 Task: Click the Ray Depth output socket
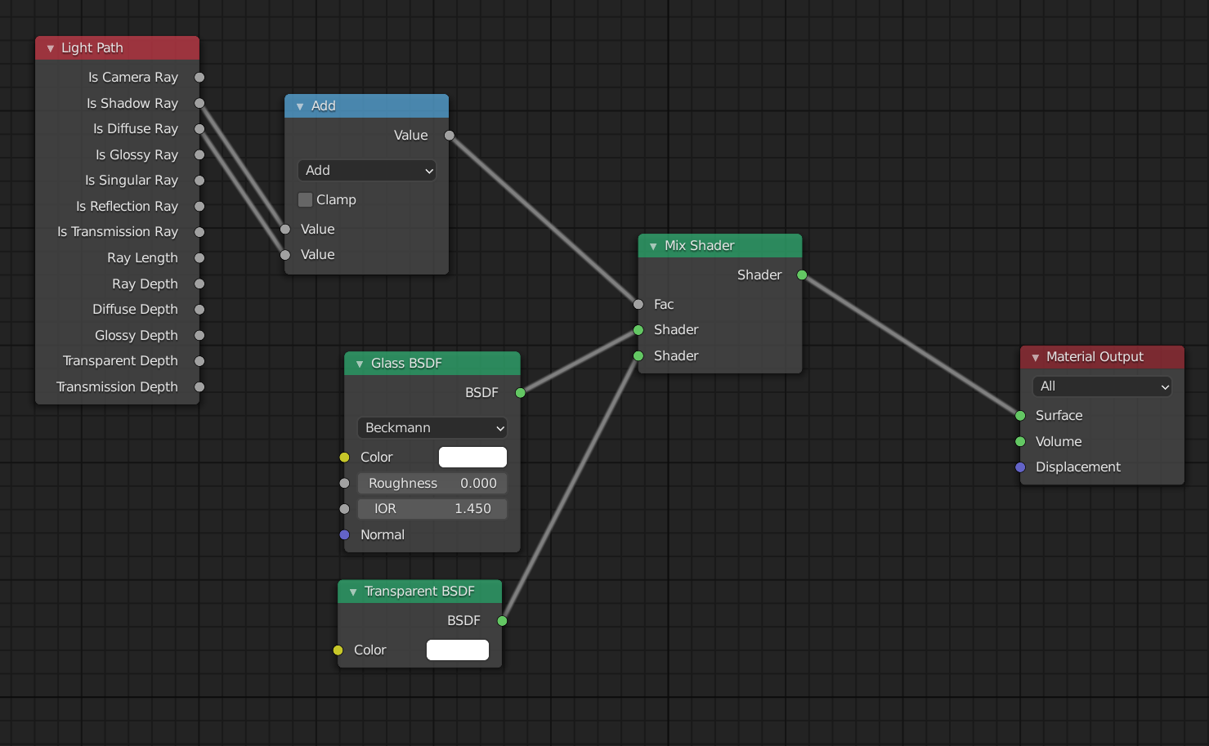tap(199, 284)
